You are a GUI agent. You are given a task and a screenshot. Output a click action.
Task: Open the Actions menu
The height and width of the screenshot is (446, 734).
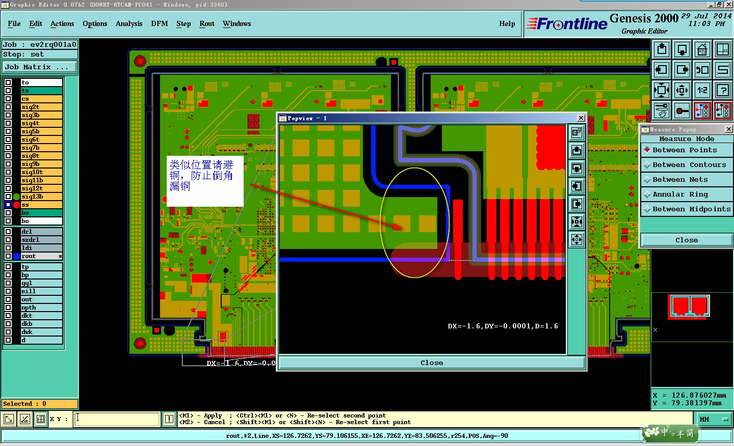pos(62,23)
